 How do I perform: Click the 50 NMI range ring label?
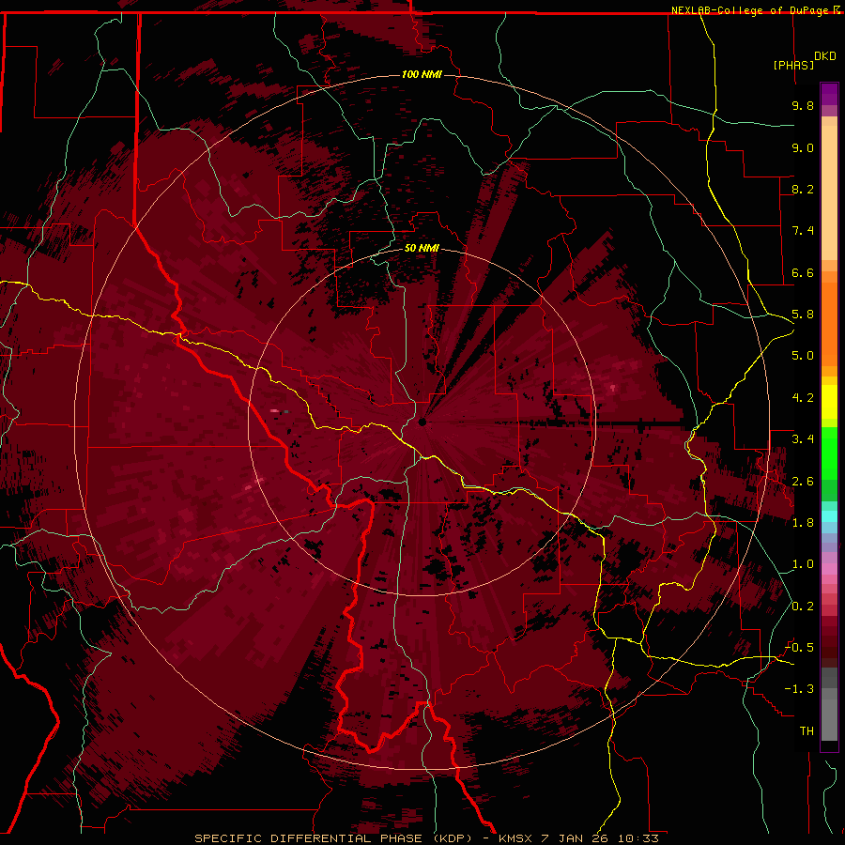(x=422, y=248)
